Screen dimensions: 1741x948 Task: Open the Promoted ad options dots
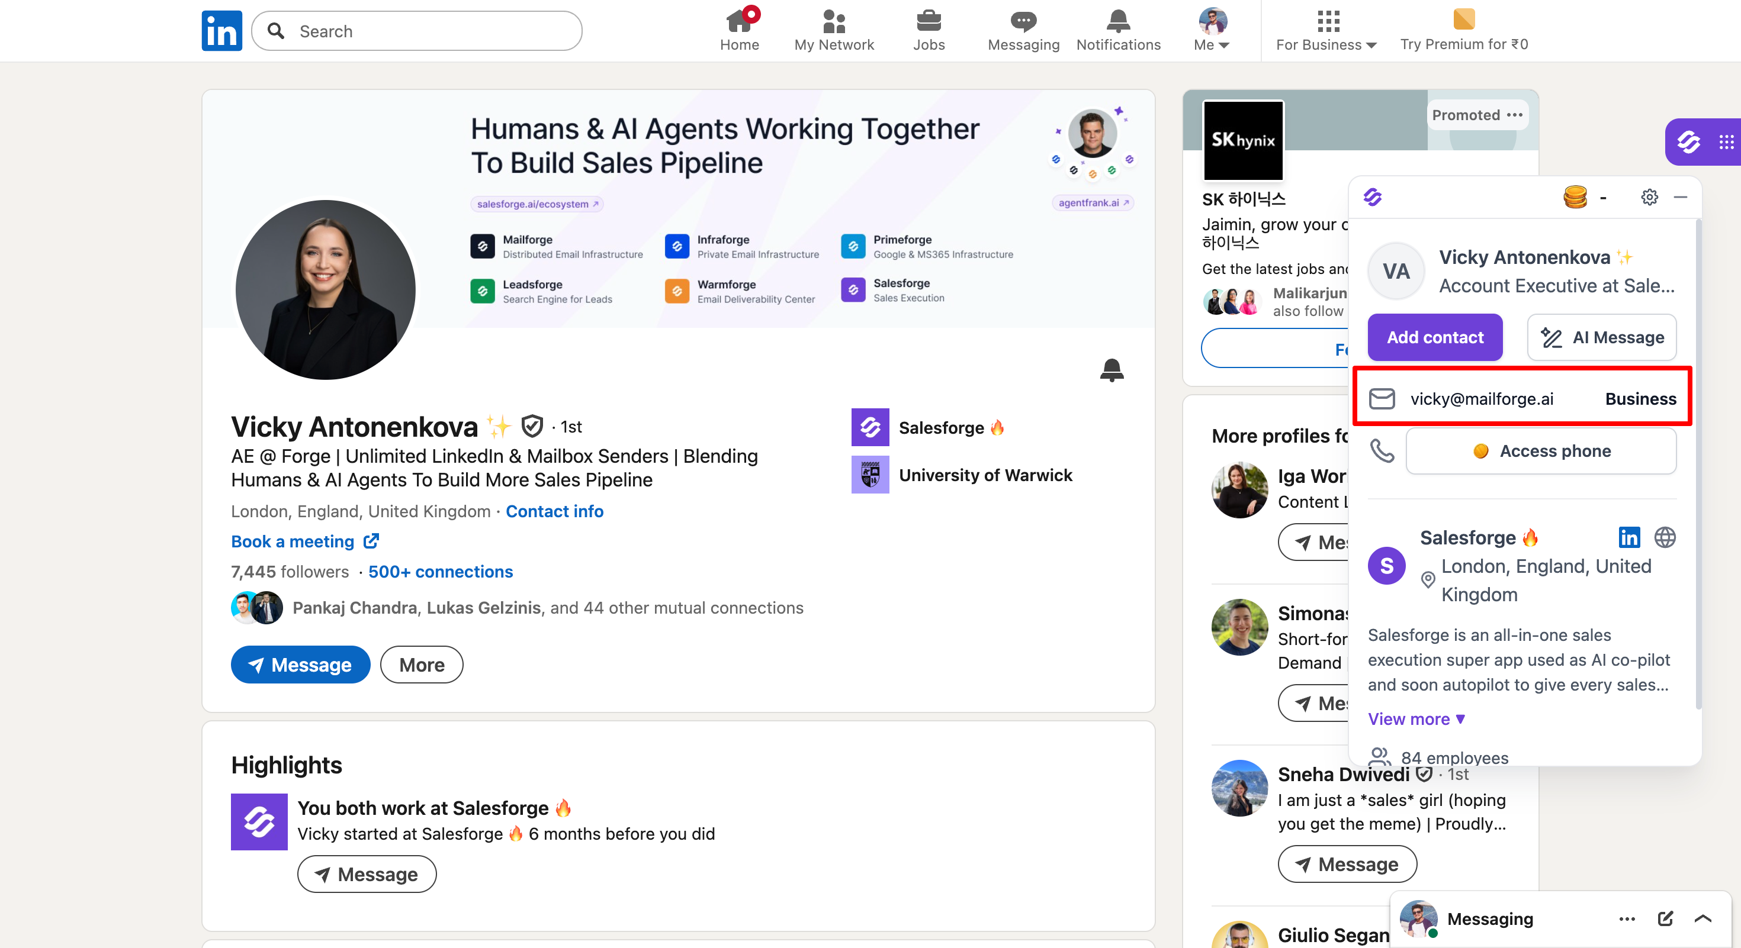(1515, 115)
